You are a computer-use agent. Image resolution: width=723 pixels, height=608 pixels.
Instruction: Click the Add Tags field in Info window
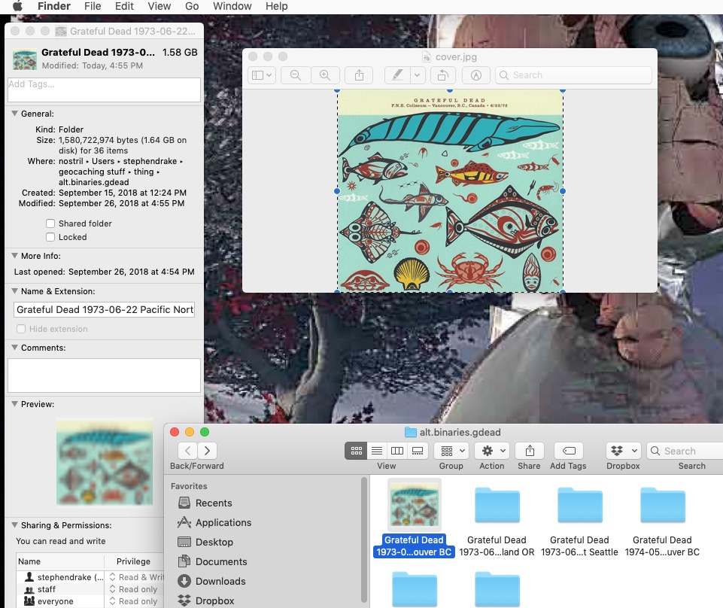(x=105, y=90)
